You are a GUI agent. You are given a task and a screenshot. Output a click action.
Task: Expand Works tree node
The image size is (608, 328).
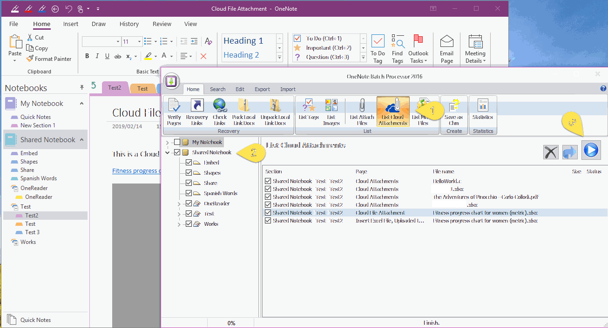coord(179,224)
